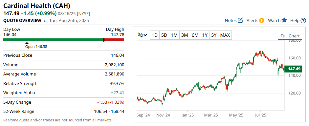Click the Alerts link text
The image size is (309, 126).
[x=253, y=20]
